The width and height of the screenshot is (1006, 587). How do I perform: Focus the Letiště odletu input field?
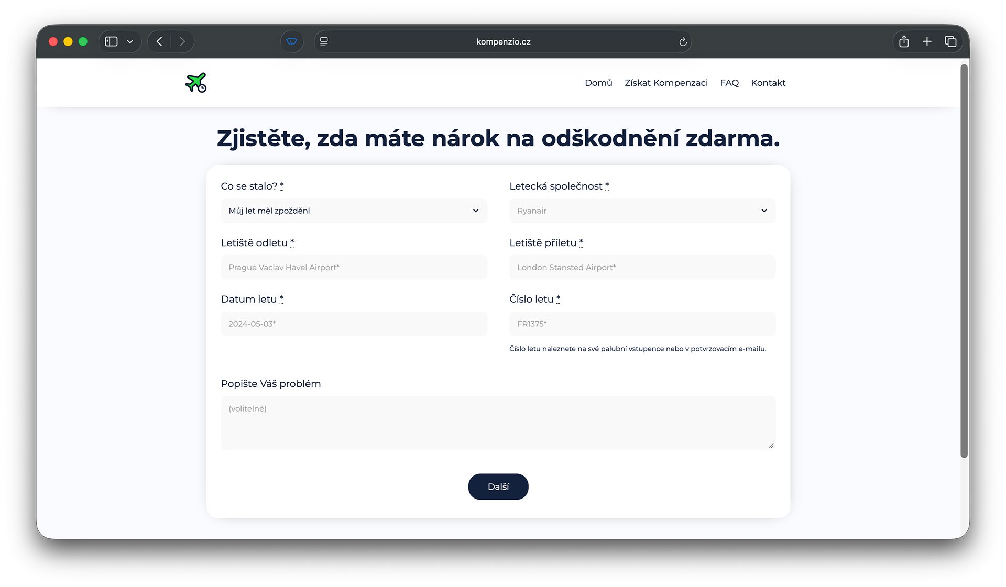click(x=354, y=267)
